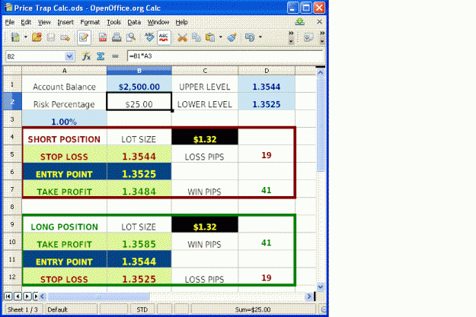Click the Copy icon
The image size is (476, 317).
point(196,37)
